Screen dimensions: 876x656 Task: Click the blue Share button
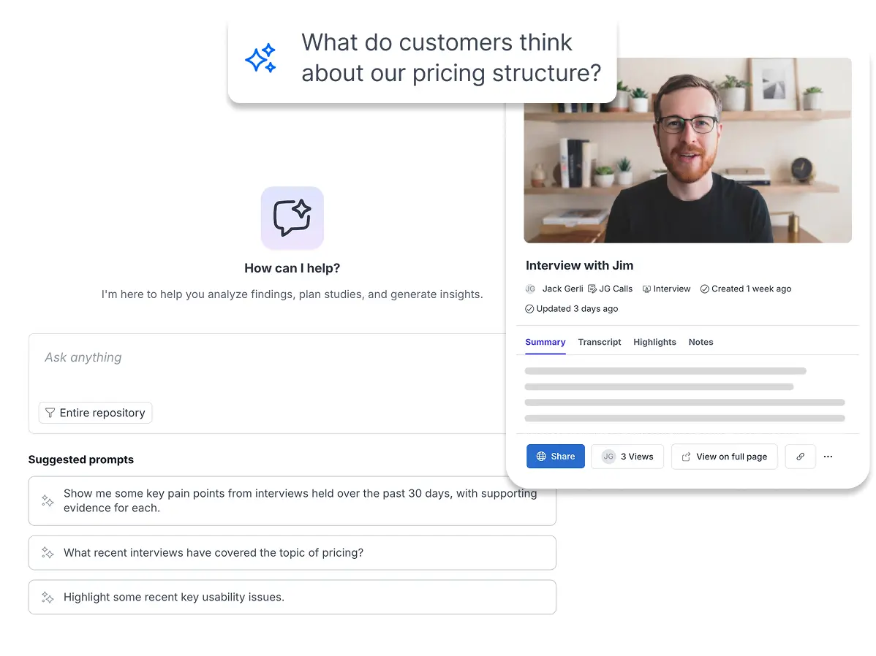(x=555, y=456)
